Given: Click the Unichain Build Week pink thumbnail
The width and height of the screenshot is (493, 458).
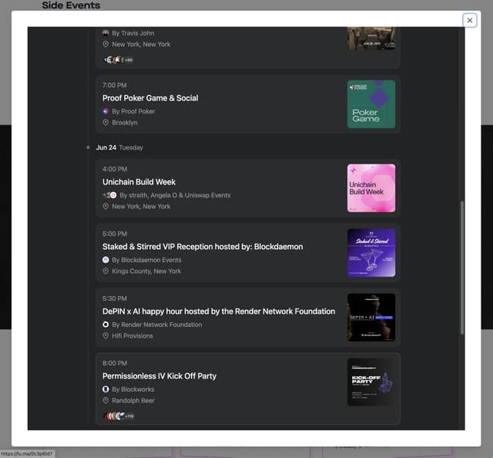Looking at the screenshot, I should (371, 188).
